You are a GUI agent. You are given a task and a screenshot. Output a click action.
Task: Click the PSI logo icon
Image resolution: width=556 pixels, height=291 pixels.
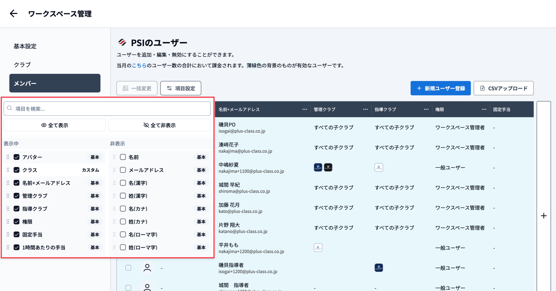pos(122,43)
